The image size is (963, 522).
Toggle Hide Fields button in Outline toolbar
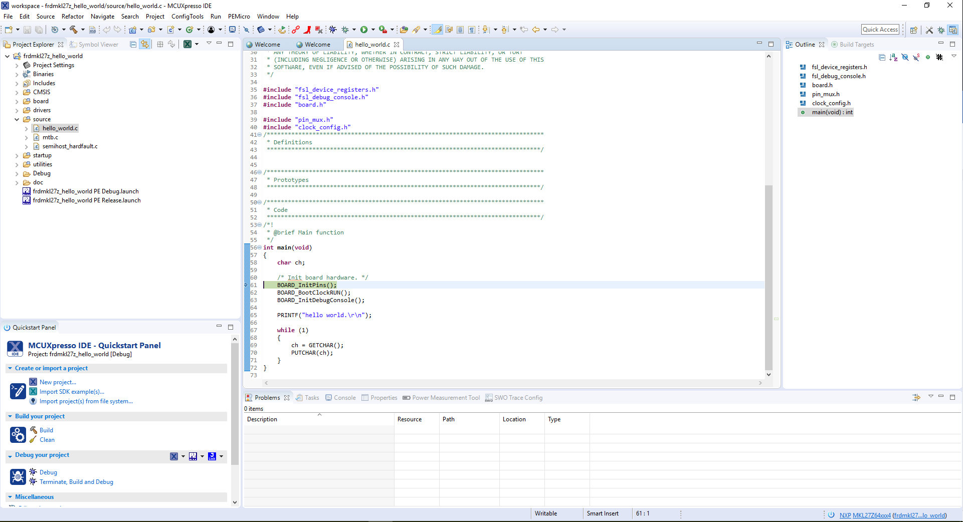coord(905,57)
